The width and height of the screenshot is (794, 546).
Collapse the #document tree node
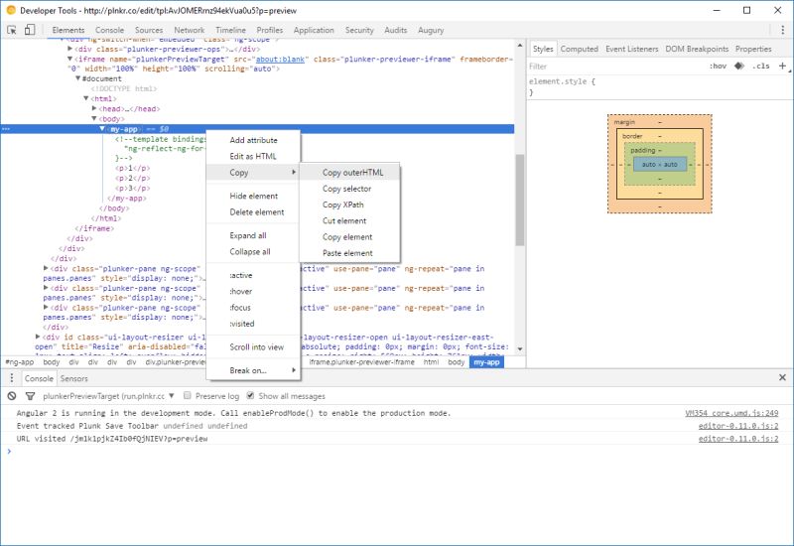(x=78, y=78)
